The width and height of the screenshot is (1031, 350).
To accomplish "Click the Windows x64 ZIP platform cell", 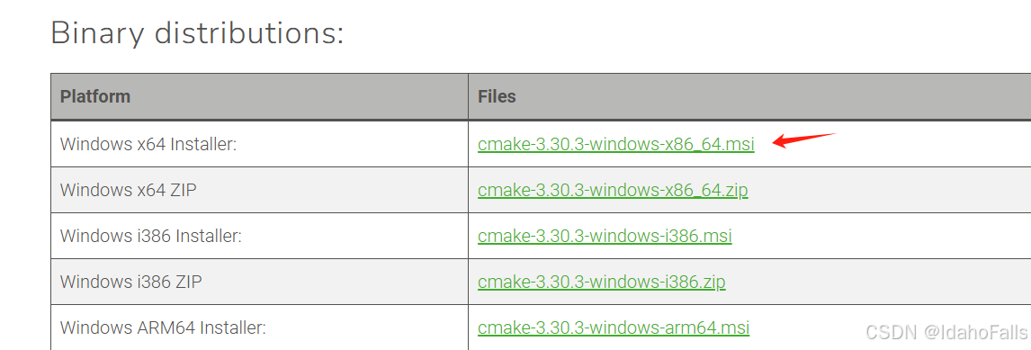I will coord(259,190).
